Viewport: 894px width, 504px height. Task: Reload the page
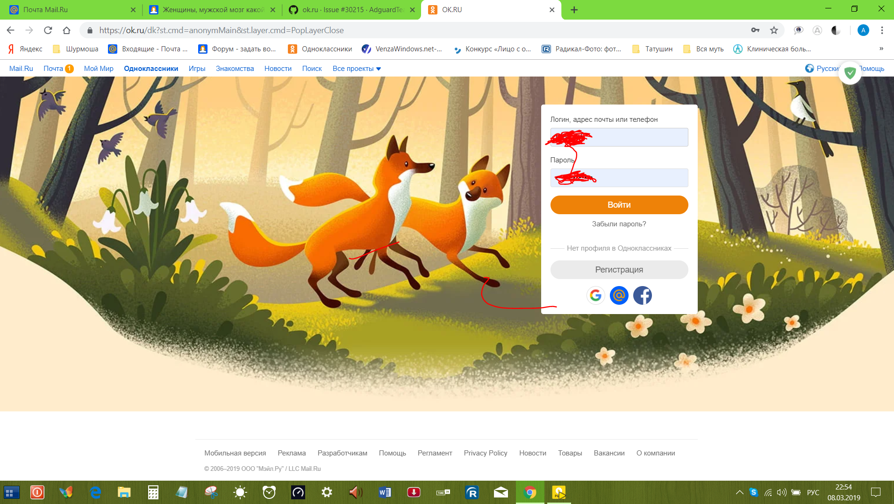[48, 30]
